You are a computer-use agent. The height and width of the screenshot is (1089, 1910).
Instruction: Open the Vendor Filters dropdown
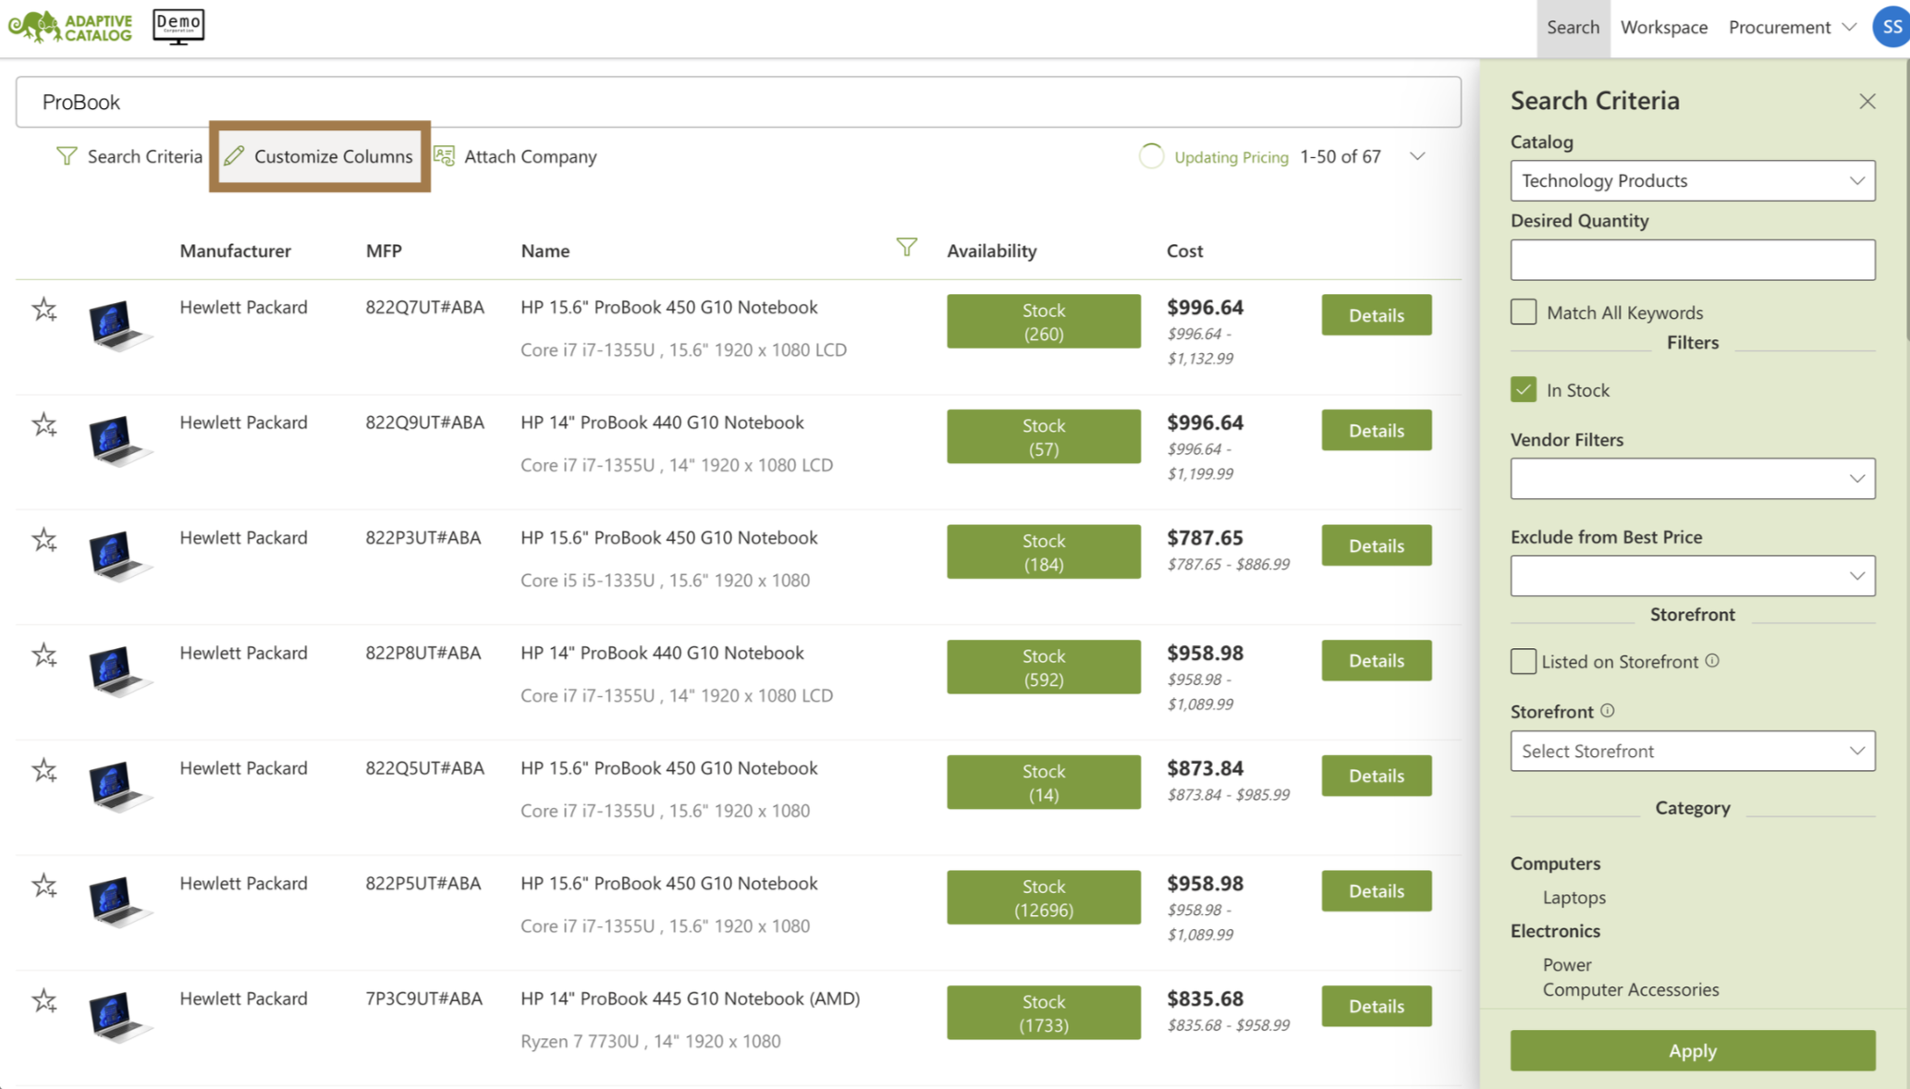tap(1693, 479)
